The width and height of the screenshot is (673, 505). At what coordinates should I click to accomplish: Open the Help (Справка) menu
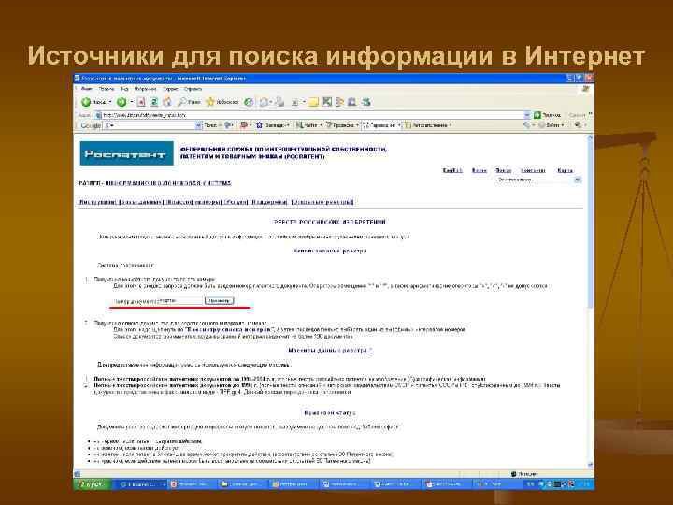click(x=193, y=89)
